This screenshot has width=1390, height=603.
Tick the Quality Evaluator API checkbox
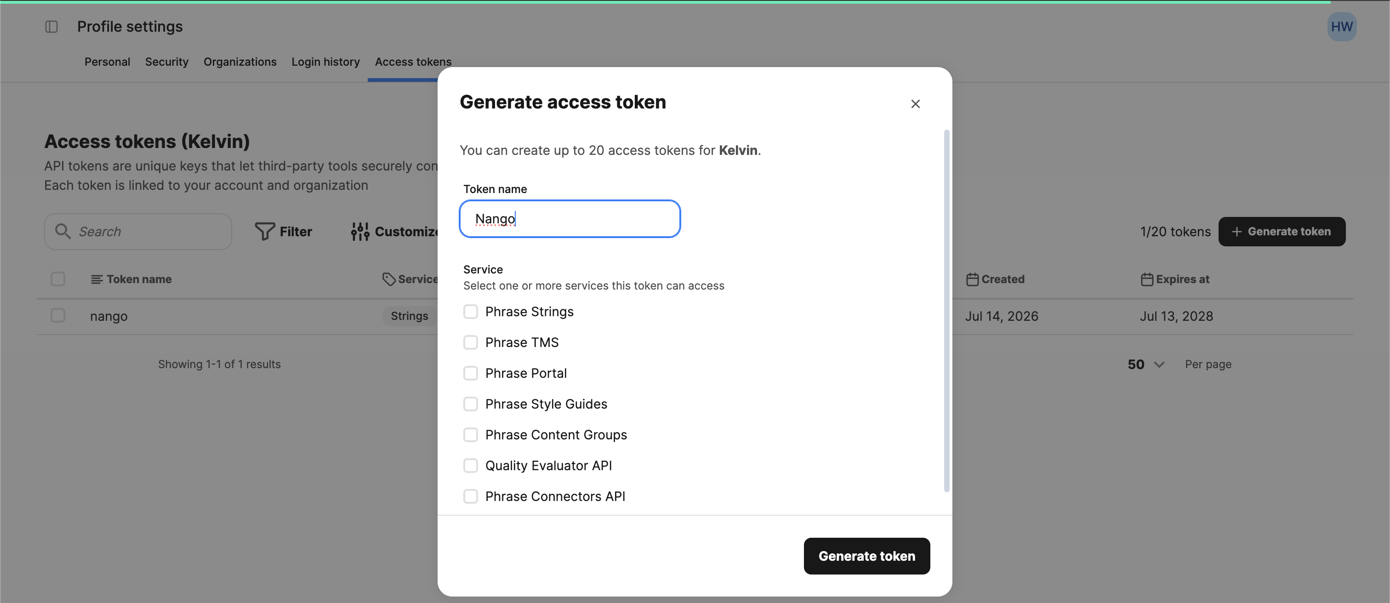(471, 466)
